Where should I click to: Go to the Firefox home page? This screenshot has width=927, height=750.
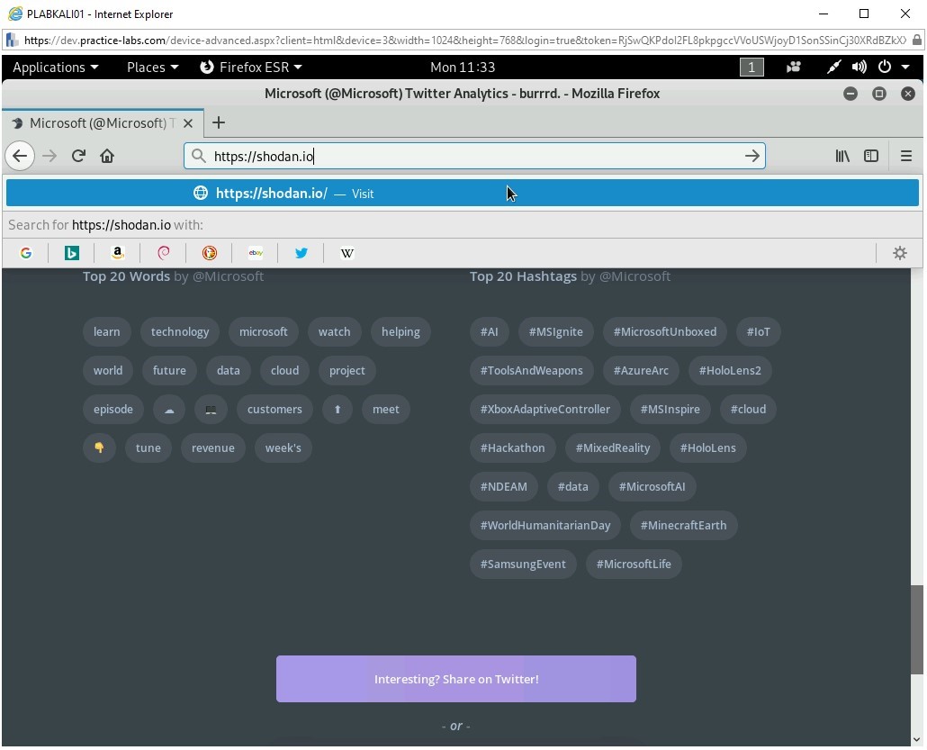pos(107,156)
